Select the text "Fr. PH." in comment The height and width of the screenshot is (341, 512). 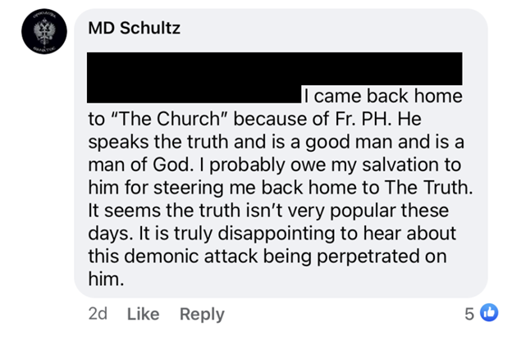tap(363, 119)
